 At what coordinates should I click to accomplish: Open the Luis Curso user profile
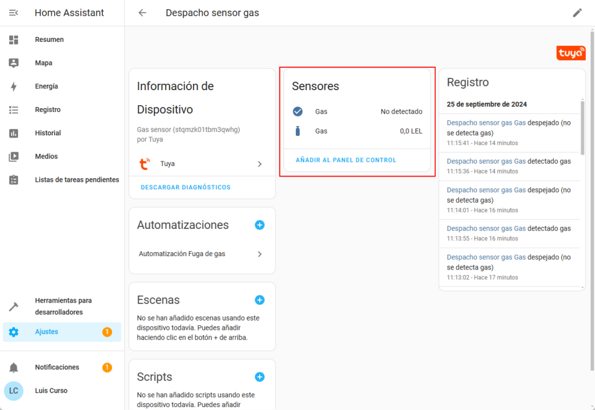(x=51, y=391)
